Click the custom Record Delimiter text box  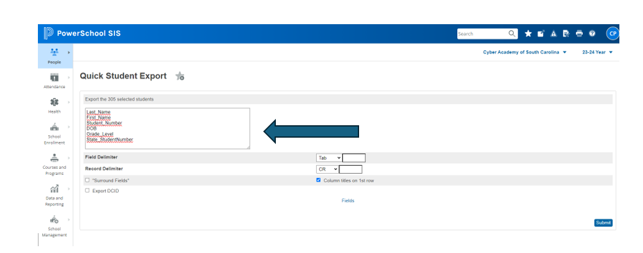[350, 169]
